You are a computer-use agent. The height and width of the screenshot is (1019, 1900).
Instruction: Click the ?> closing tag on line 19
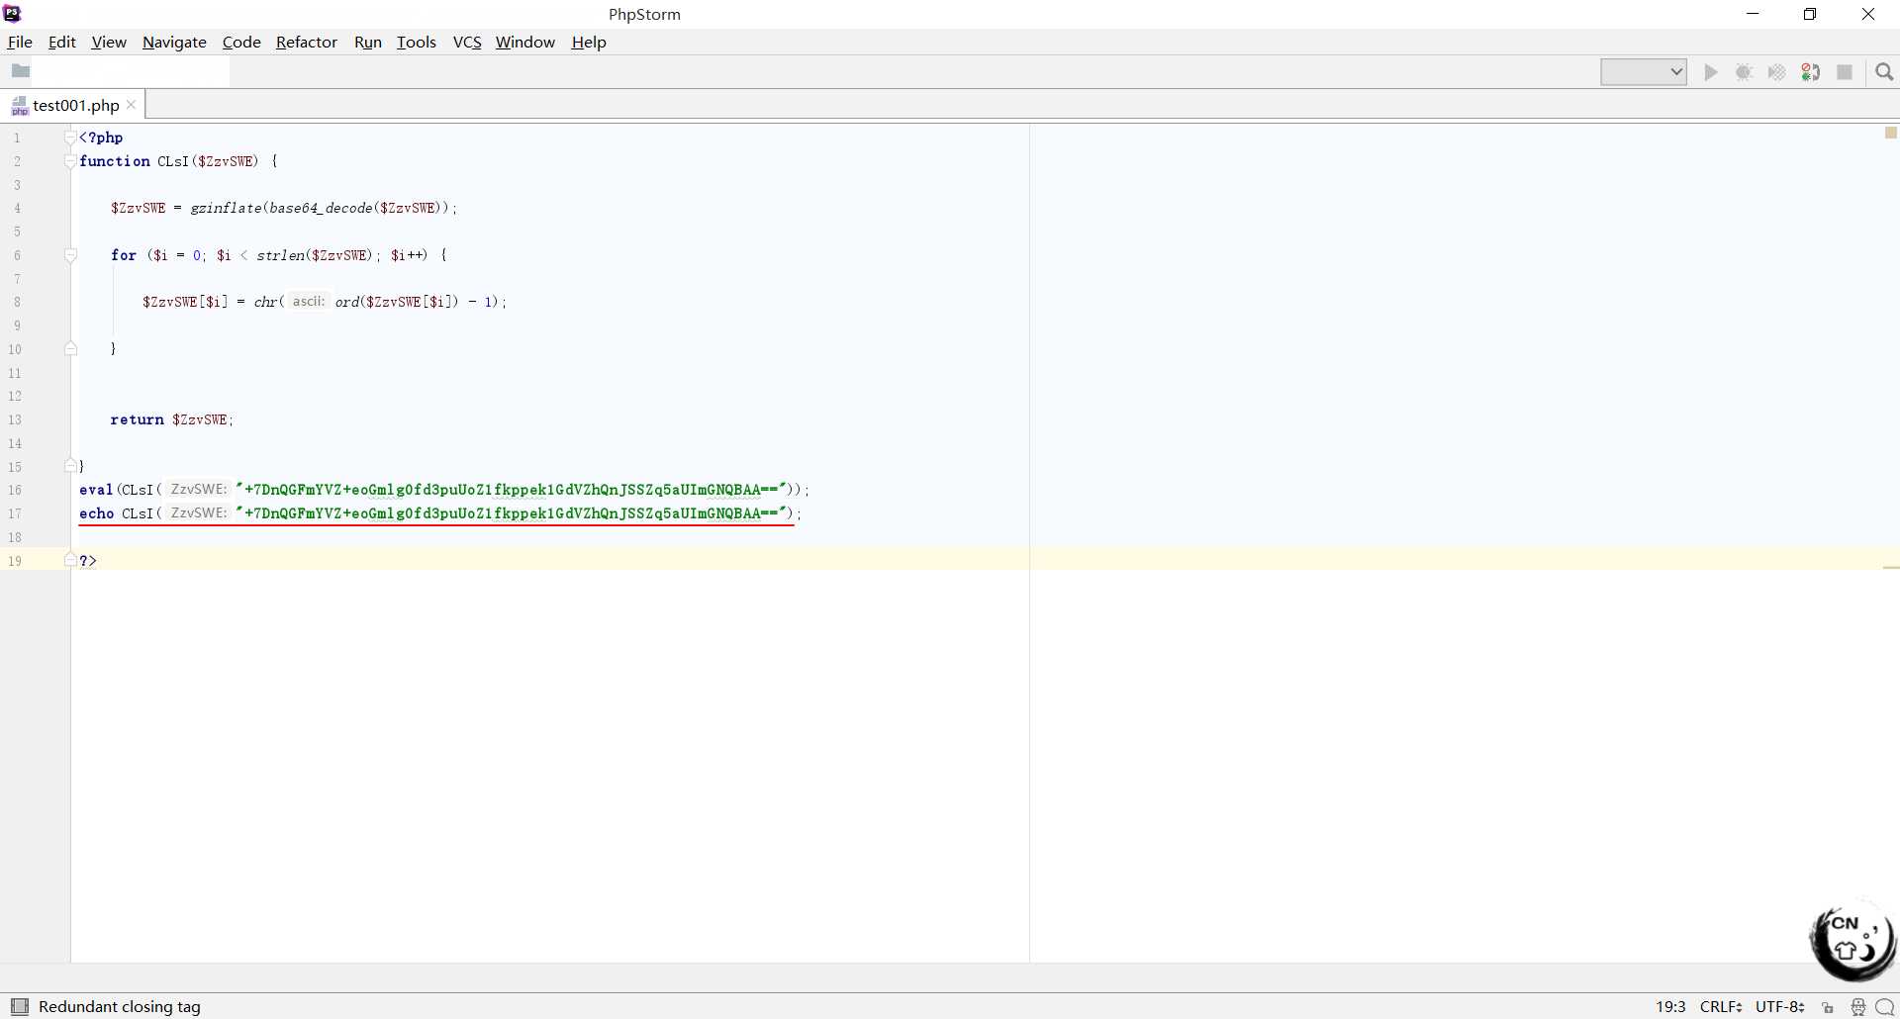coord(88,561)
